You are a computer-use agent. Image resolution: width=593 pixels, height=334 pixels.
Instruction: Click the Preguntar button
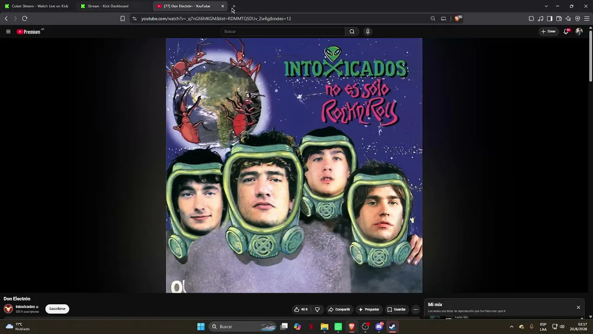tap(369, 309)
